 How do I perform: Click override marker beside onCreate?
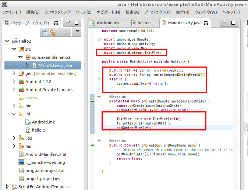pos(92,101)
